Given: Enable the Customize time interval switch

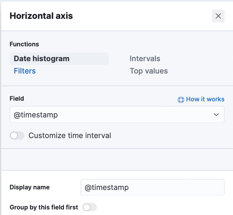Looking at the screenshot, I should coord(17,135).
